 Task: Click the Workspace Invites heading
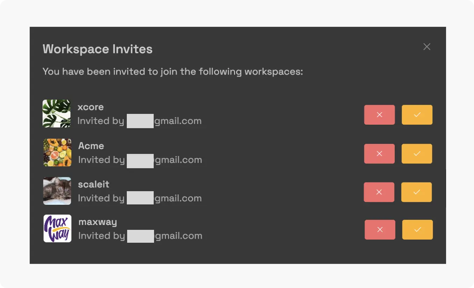coord(97,49)
